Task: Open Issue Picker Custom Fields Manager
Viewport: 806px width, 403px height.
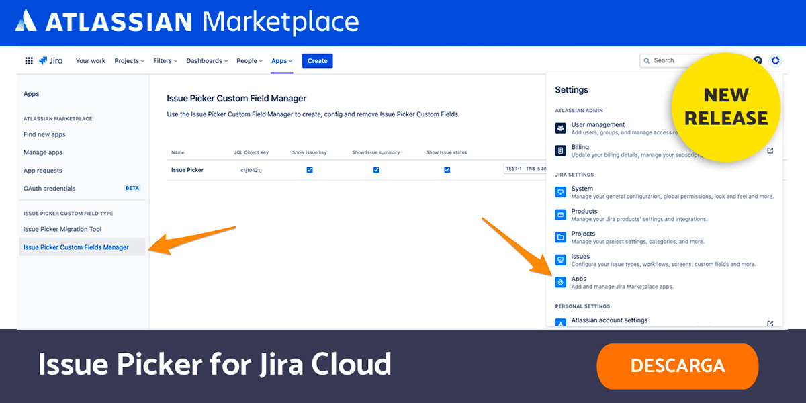Action: tap(82, 247)
